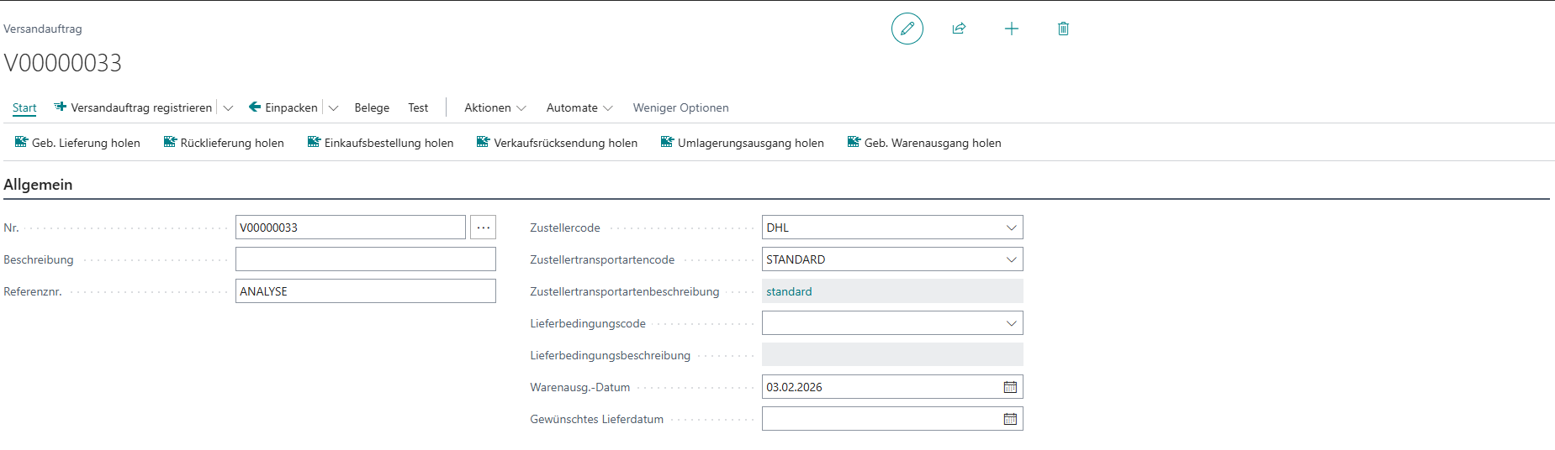Expand Einpacken split dropdown arrow
Screen dimensions: 1555x450
[x=333, y=108]
